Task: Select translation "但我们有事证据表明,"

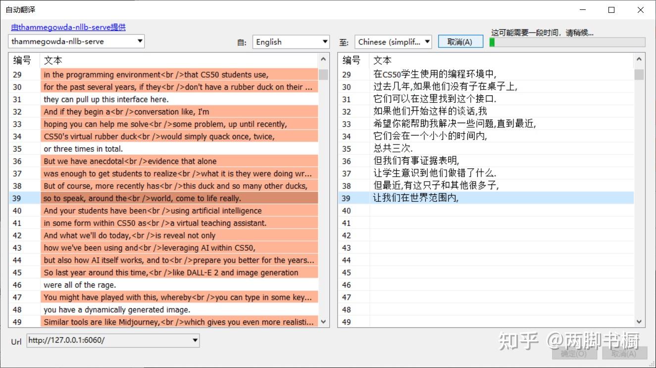Action: pyautogui.click(x=486, y=161)
